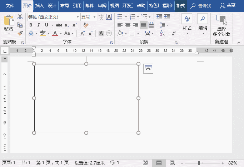The height and width of the screenshot is (167, 244).
Task: Open the layout options icon beside shape
Action: coord(148,69)
